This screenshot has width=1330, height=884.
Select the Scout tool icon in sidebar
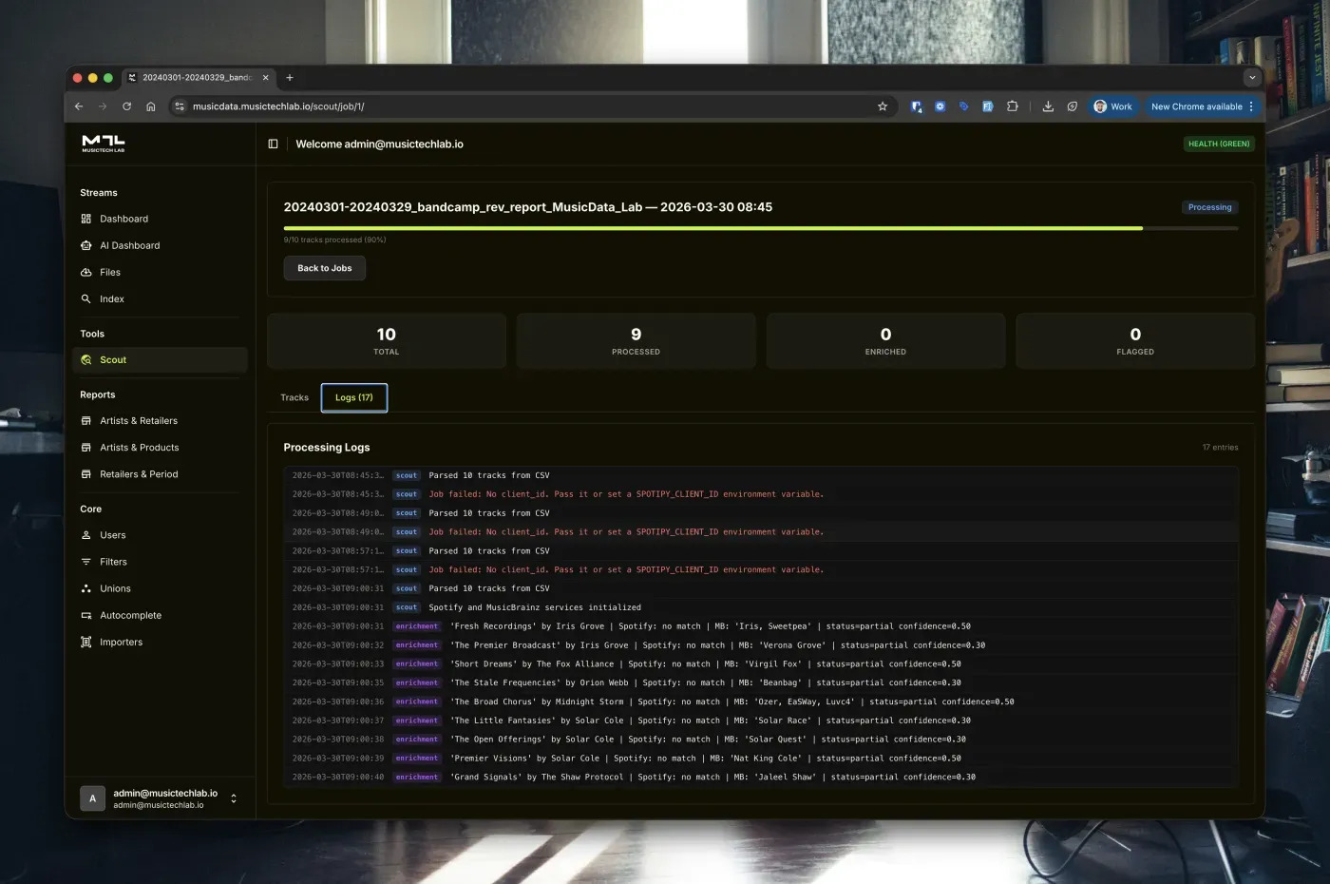tap(87, 359)
